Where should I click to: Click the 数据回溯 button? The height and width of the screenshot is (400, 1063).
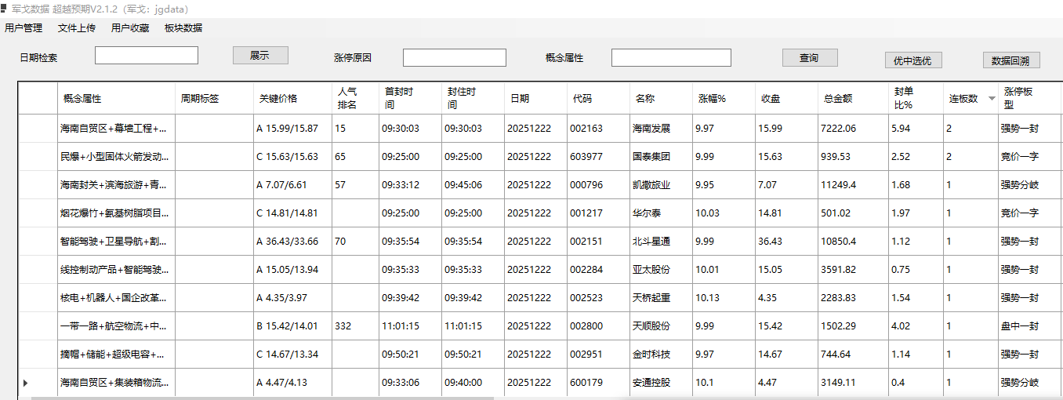click(1011, 60)
